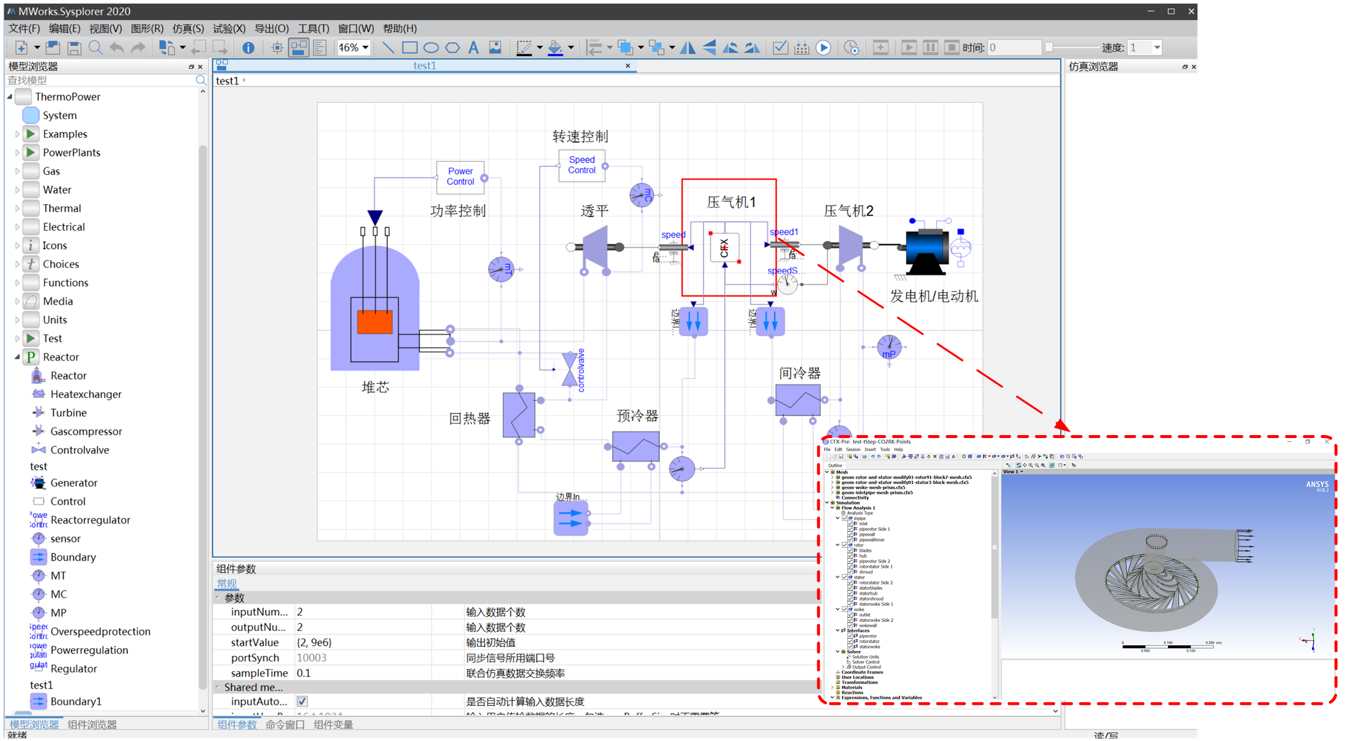Select Gascompressor in the model browser

(x=86, y=432)
